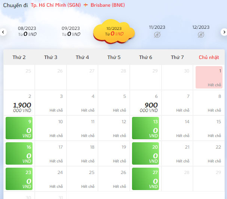Click sold-out Thursday October 26 cell
Screen dimensions: 227x199
point(114,179)
